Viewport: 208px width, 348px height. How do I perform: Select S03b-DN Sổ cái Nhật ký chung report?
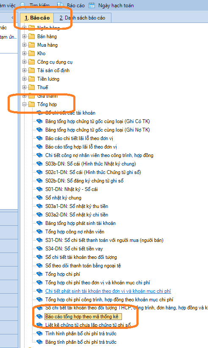[91, 164]
